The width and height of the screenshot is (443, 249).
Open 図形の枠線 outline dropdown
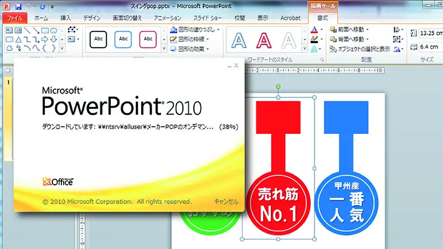[189, 39]
